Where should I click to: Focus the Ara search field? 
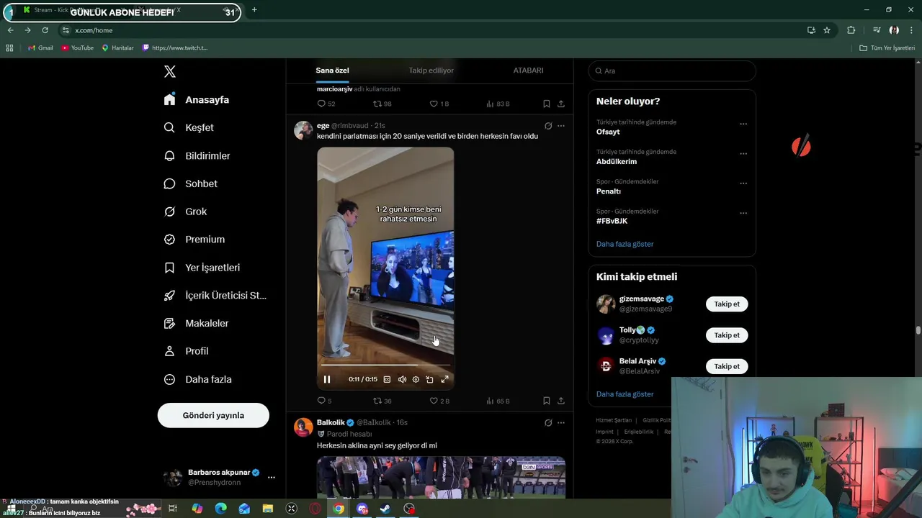[671, 71]
